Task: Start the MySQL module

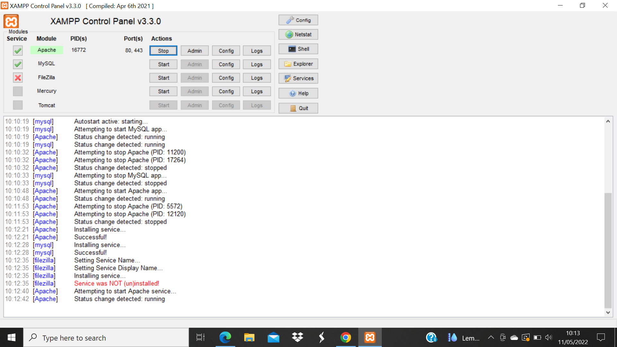Action: [163, 64]
